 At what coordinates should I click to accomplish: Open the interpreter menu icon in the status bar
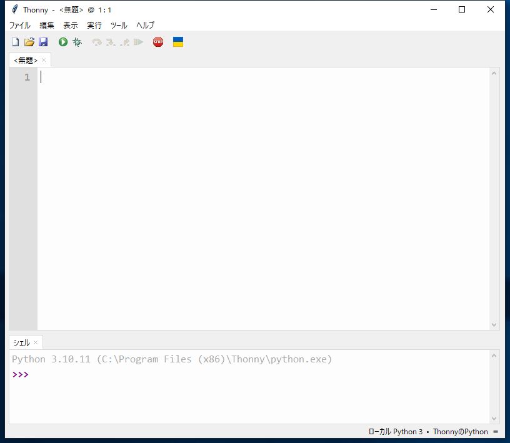[496, 432]
